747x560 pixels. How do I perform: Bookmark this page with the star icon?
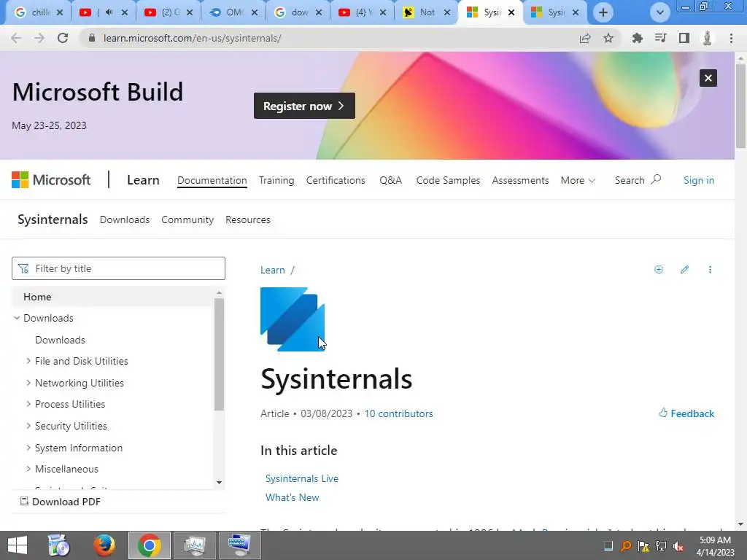click(608, 38)
